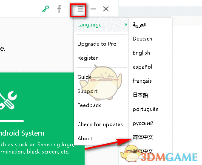
Task: Select Feedback from the menu
Action: (x=89, y=105)
